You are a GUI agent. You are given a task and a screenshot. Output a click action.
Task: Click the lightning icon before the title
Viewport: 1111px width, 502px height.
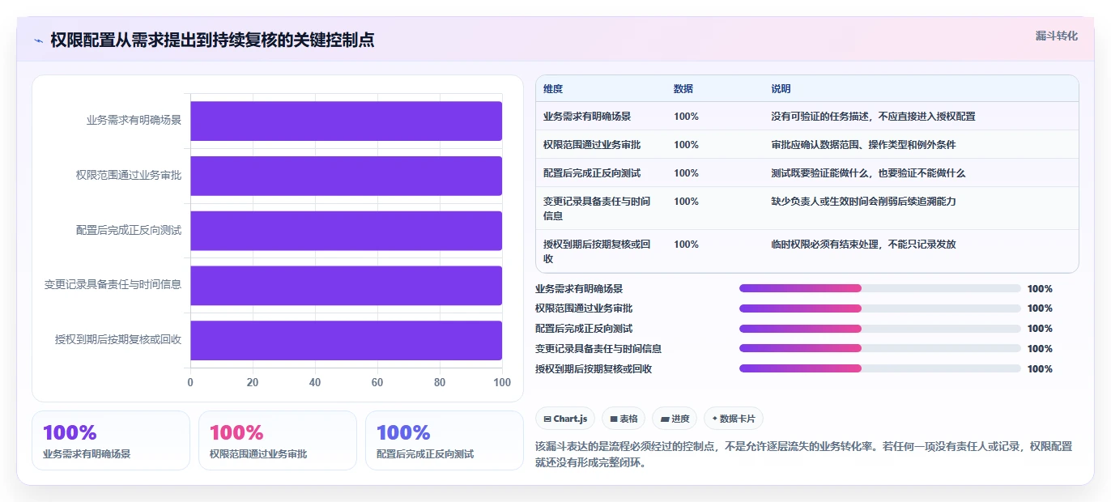click(38, 40)
